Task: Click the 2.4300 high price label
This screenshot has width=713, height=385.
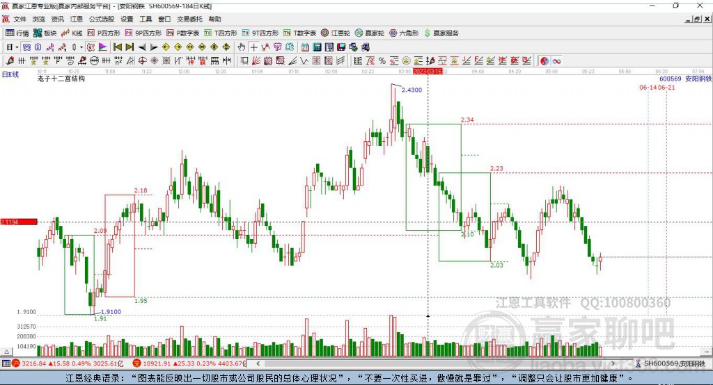Action: [x=412, y=90]
